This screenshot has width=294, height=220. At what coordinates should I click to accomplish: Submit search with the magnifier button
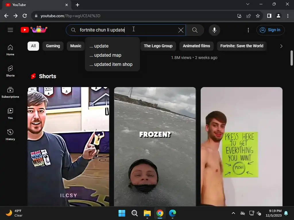(195, 30)
